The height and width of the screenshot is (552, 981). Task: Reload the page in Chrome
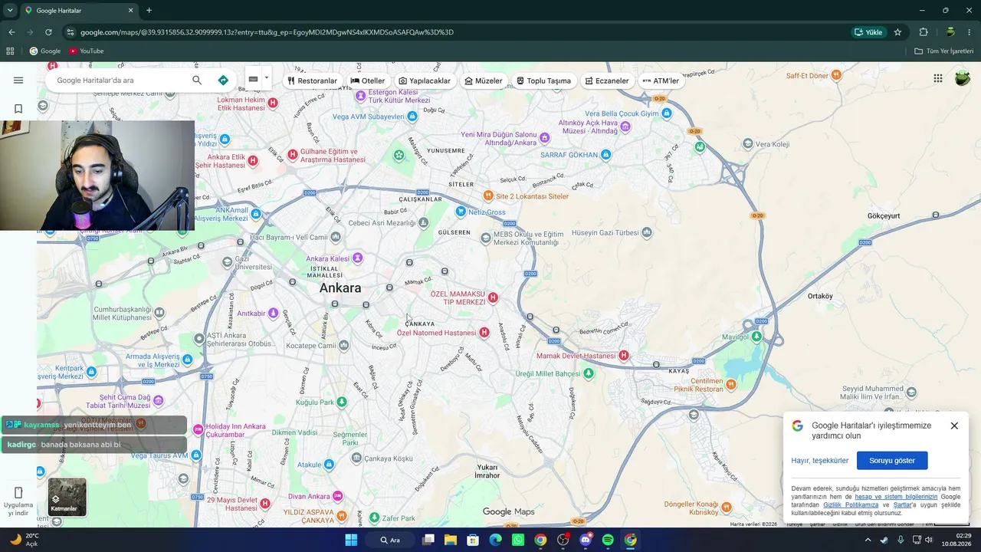coord(48,32)
